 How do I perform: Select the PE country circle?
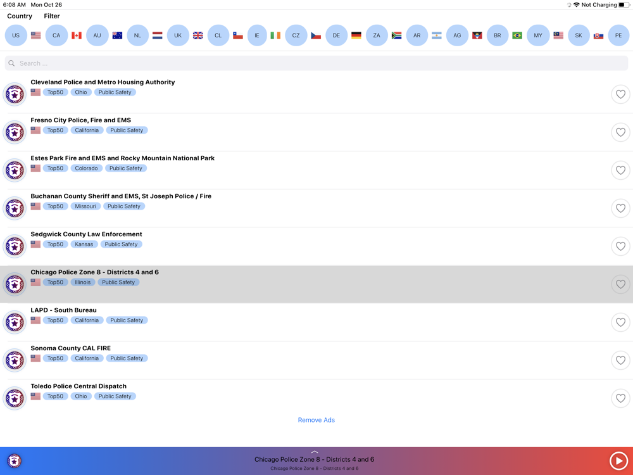point(618,35)
